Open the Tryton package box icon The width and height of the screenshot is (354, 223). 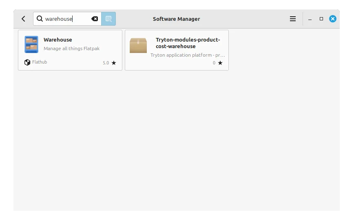[x=138, y=45]
